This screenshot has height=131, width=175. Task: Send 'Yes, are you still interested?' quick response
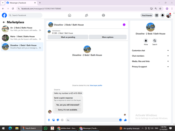[x=68, y=105]
